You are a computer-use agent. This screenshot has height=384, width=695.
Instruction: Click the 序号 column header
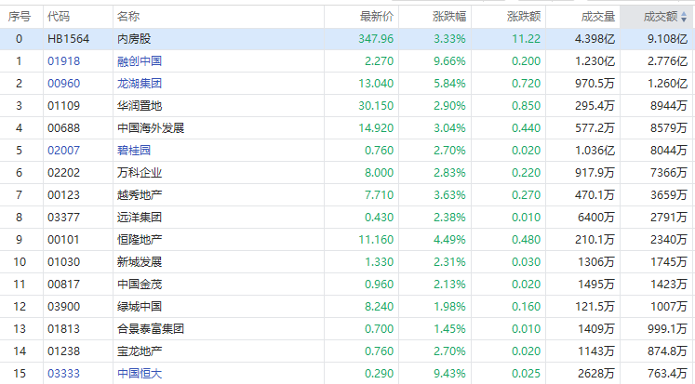pos(20,17)
